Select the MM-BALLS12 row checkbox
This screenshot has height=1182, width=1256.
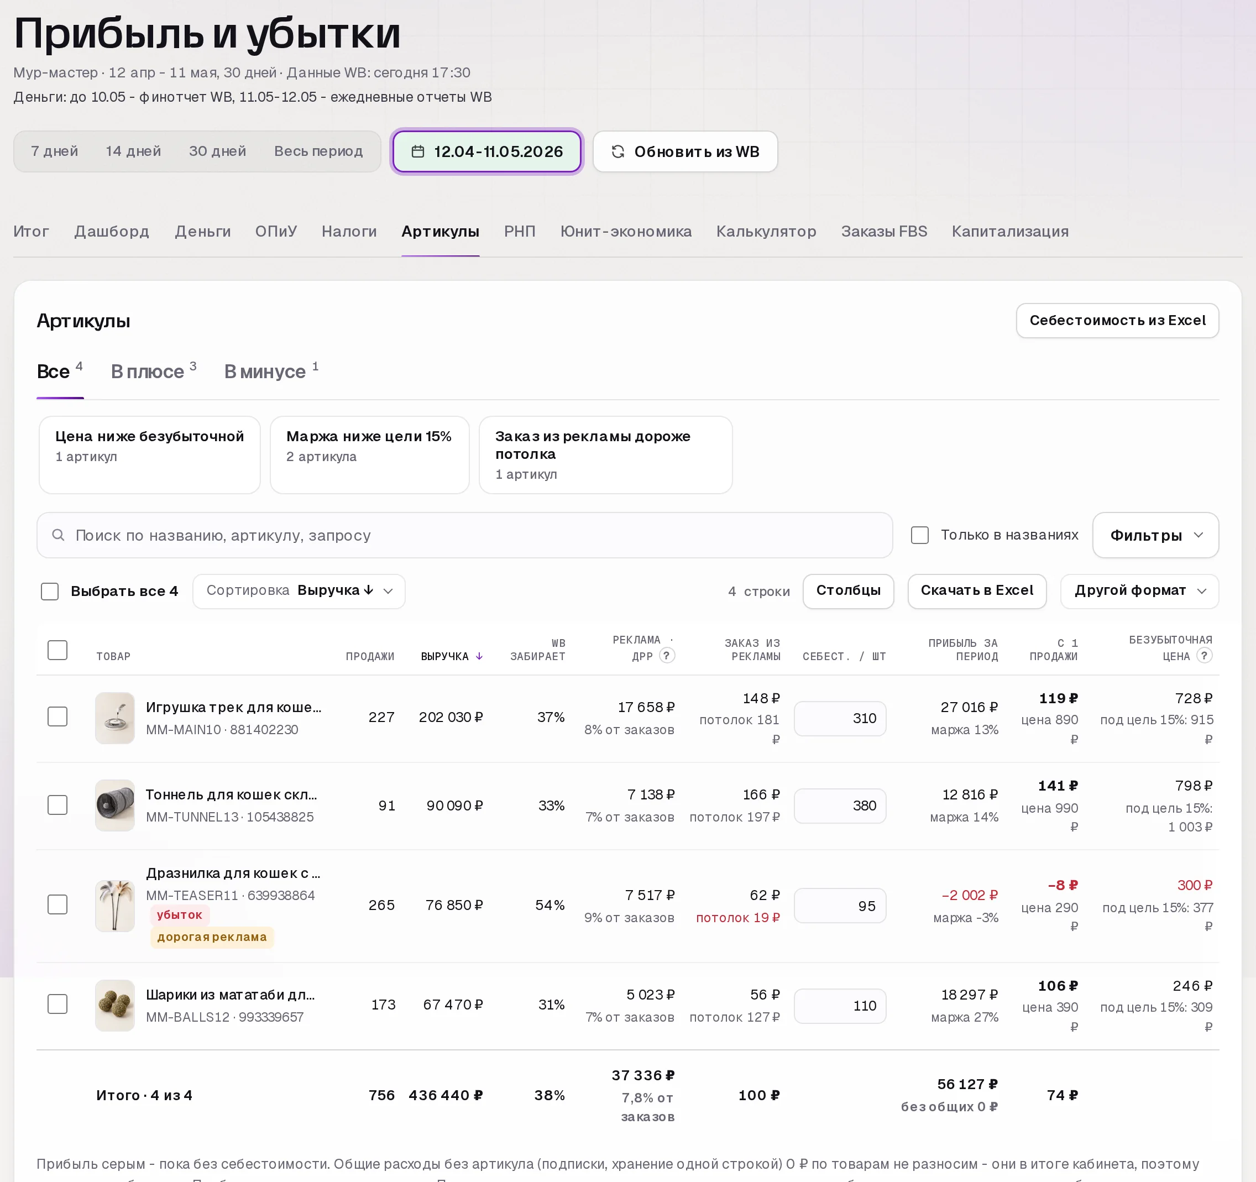pos(57,1004)
